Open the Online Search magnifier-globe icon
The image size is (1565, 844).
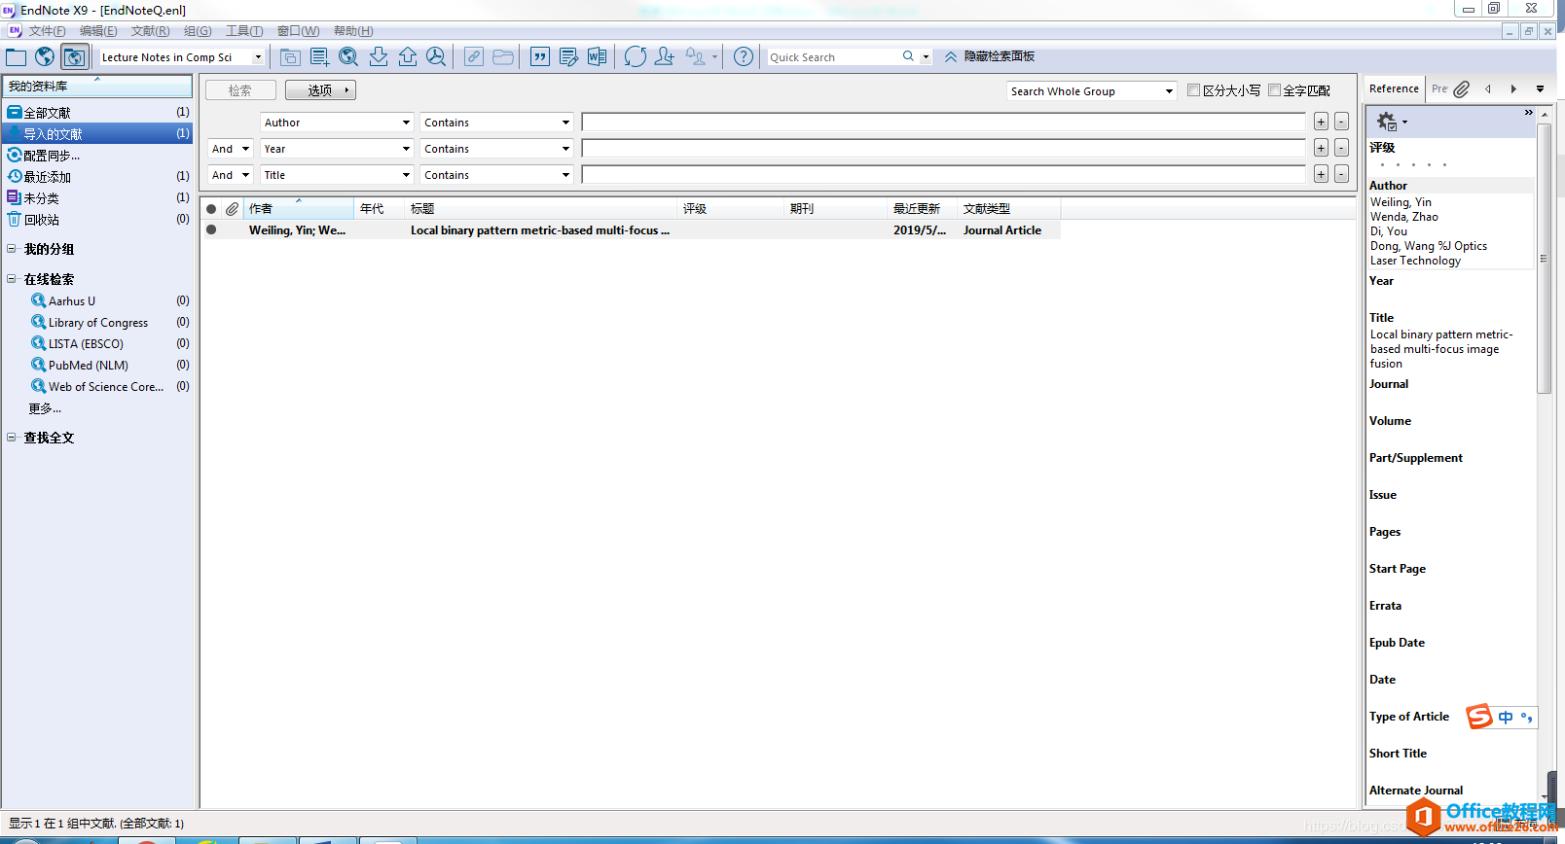(348, 57)
